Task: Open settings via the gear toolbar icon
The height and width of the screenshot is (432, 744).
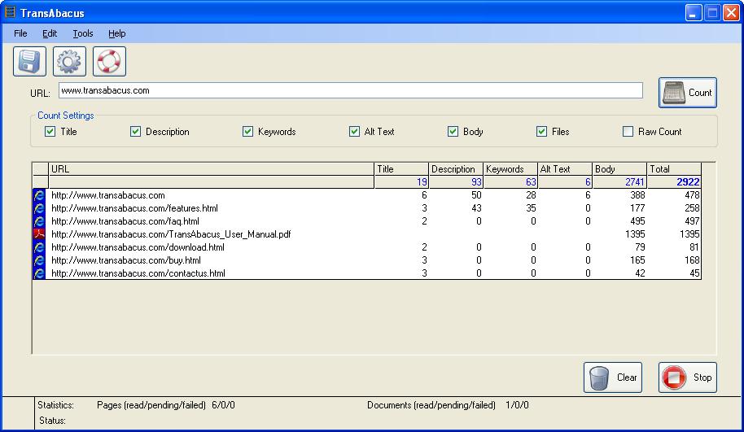Action: click(69, 62)
